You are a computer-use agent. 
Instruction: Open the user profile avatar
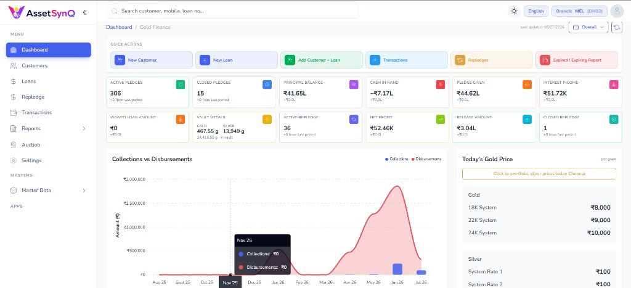coord(617,11)
